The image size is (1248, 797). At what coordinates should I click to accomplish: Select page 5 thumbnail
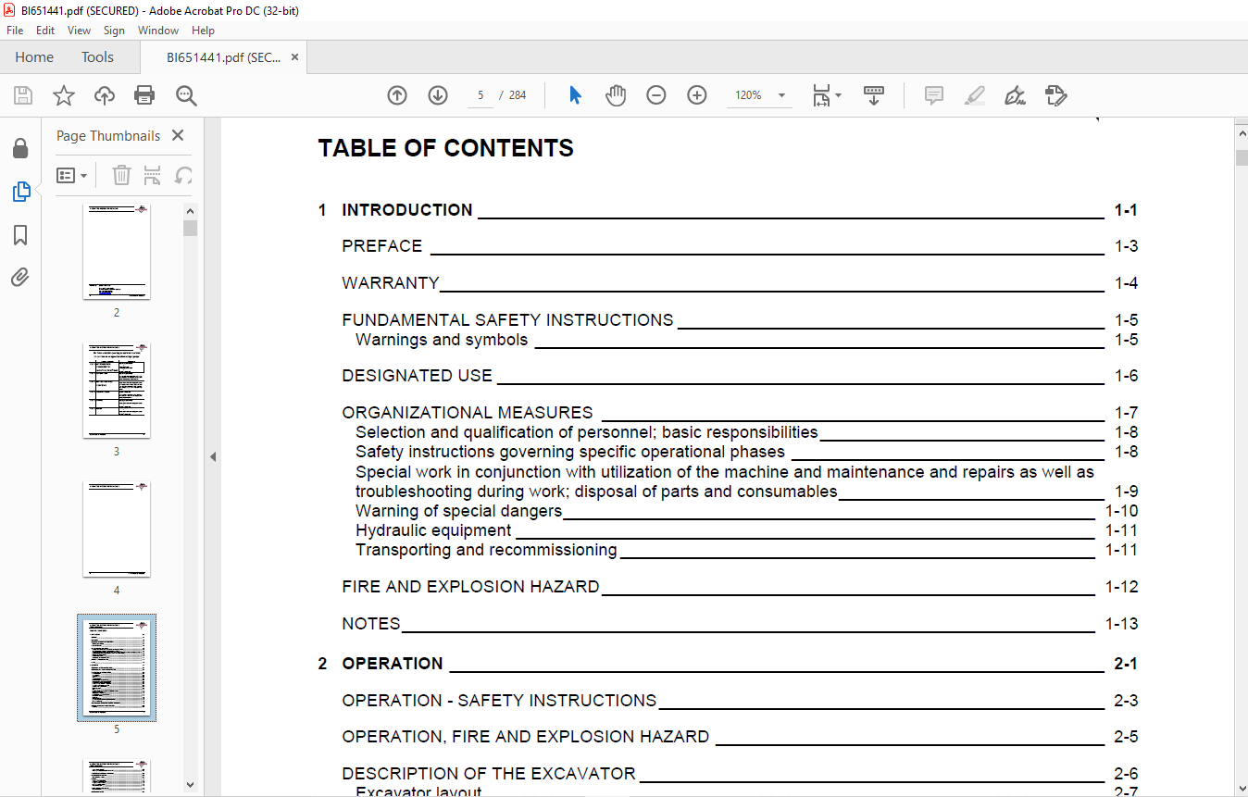[117, 667]
